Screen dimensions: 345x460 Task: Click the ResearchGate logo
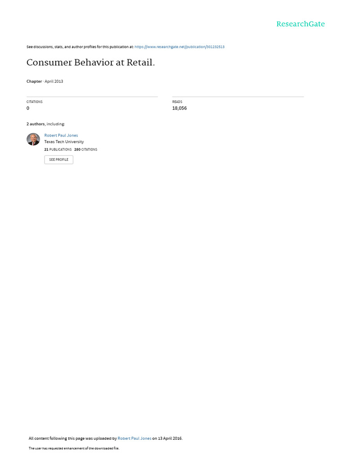(300, 24)
